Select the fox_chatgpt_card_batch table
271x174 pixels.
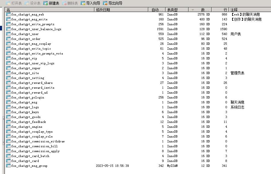30,156
